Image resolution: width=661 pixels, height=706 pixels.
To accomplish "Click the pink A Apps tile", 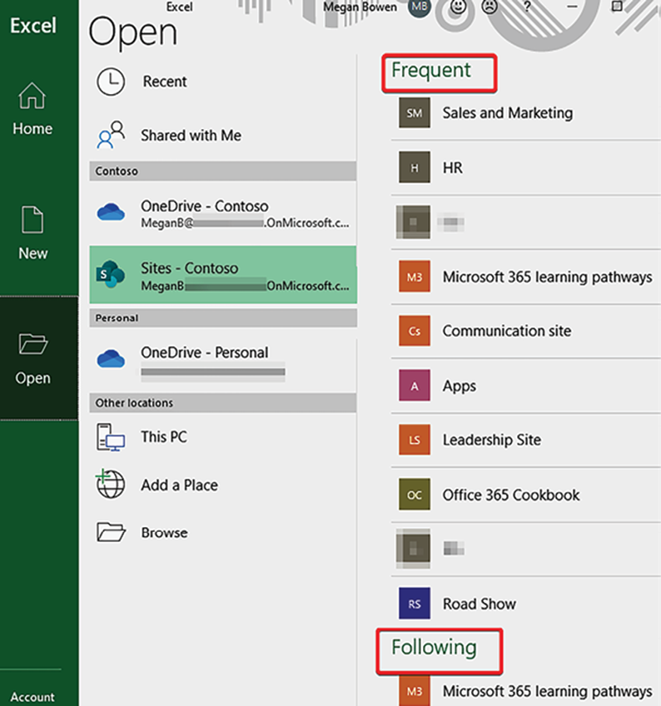I will (415, 385).
